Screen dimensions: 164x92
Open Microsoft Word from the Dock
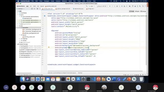pyautogui.click(x=114, y=79)
